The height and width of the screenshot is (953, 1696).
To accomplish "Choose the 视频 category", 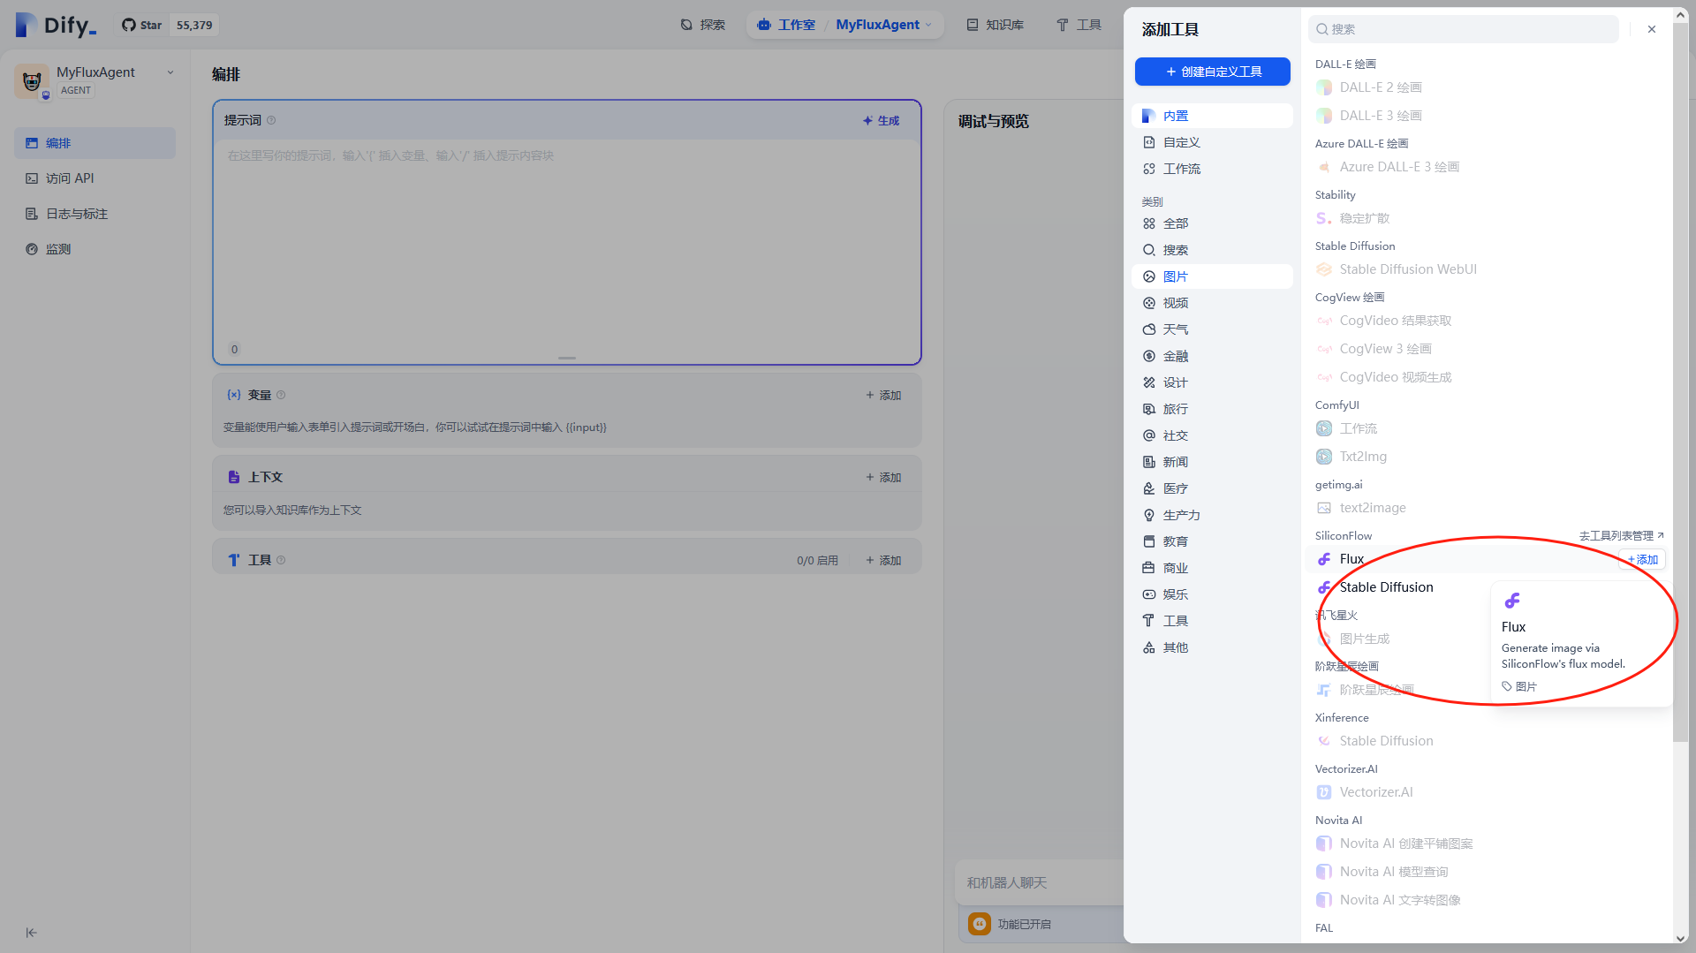I will [1212, 303].
